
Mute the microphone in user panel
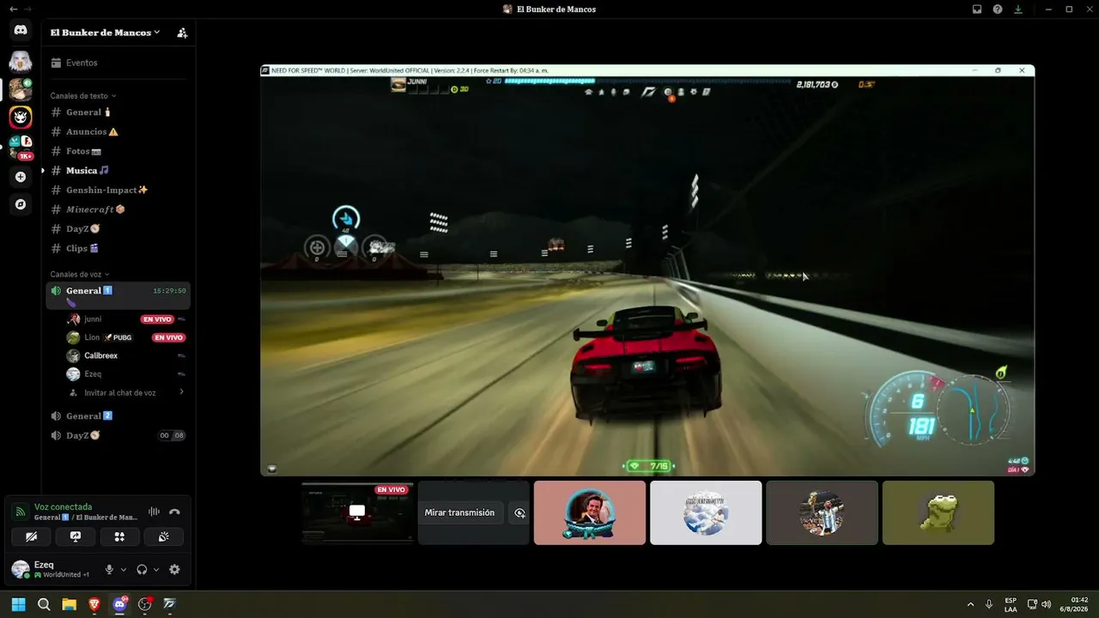coord(109,569)
